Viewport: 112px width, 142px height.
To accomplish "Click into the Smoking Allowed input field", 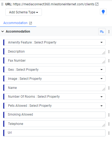I will click(55, 115).
